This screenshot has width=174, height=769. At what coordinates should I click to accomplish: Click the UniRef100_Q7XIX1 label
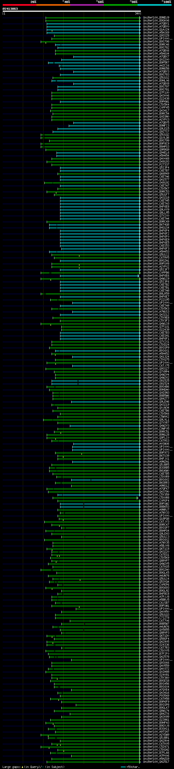click(x=156, y=342)
